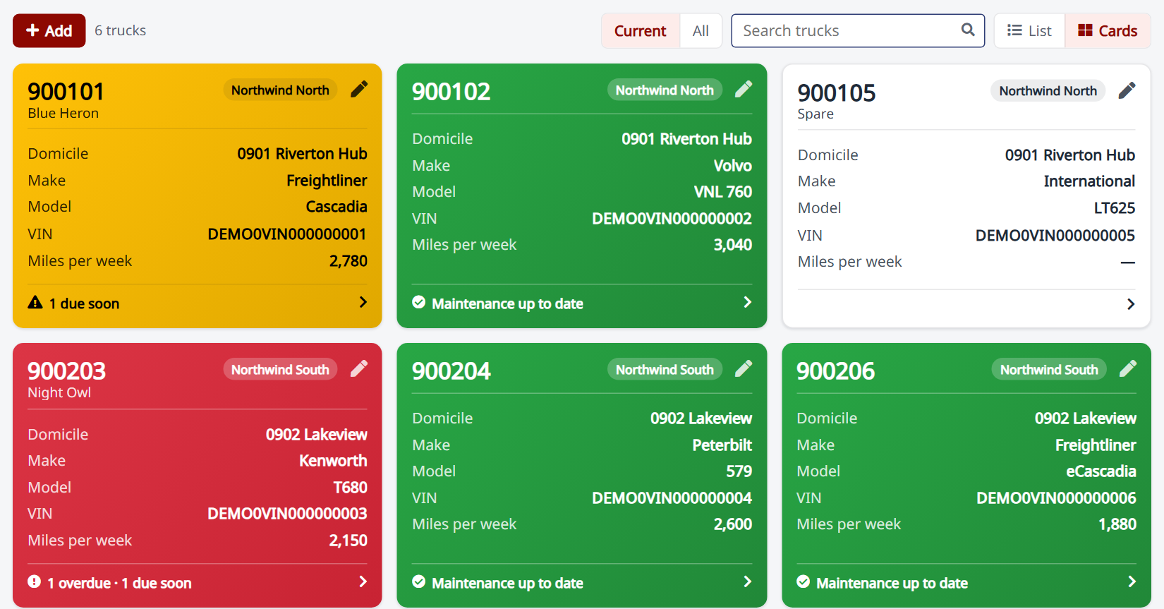Show Current trucks filter
Viewport: 1164px width, 609px height.
coord(640,31)
